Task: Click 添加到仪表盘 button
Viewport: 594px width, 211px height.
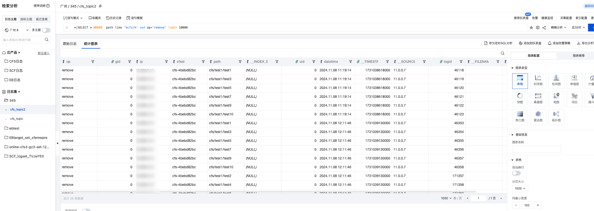Action: 530,43
